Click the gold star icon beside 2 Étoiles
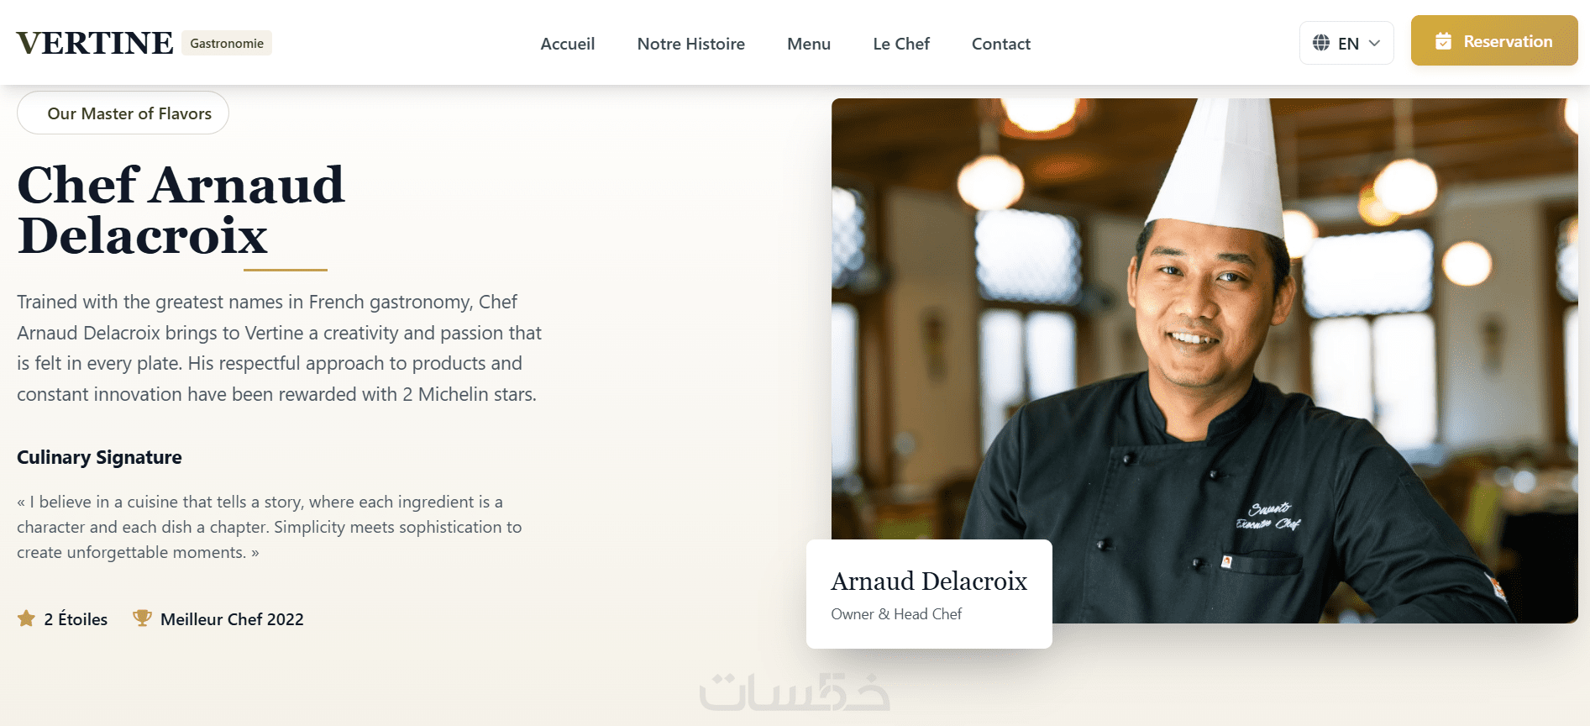The height and width of the screenshot is (726, 1590). click(26, 618)
